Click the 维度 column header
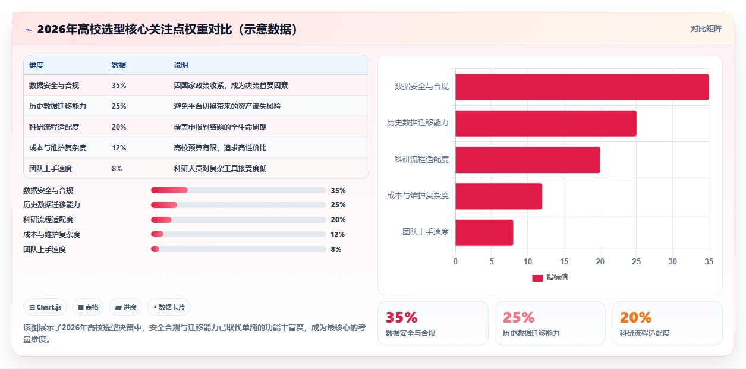This screenshot has height=369, width=746. (36, 65)
